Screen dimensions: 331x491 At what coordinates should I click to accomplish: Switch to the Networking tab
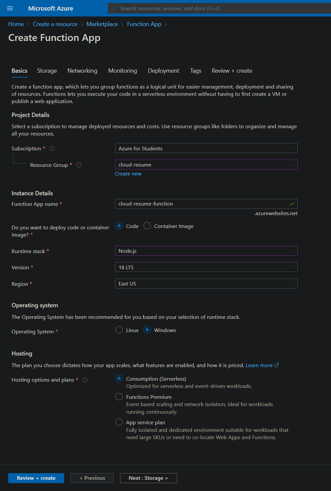pyautogui.click(x=82, y=71)
